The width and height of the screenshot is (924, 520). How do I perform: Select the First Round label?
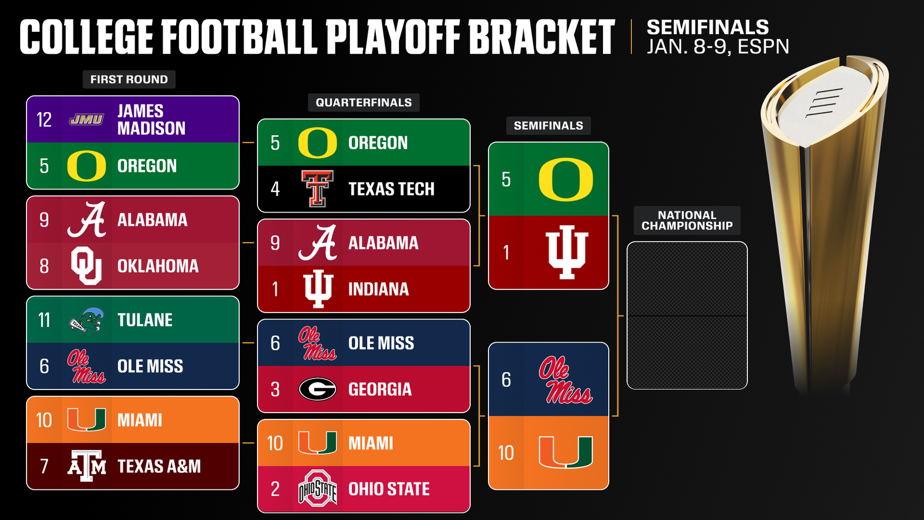(129, 79)
